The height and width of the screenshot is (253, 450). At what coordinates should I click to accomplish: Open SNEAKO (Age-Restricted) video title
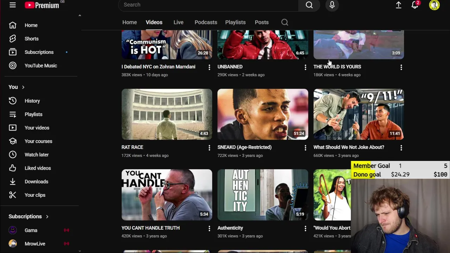click(x=244, y=147)
